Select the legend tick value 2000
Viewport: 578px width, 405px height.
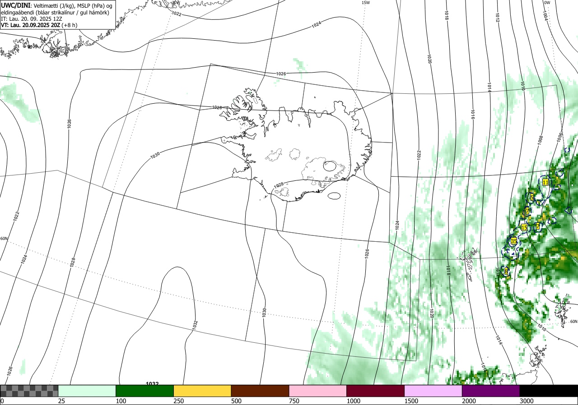pyautogui.click(x=469, y=401)
